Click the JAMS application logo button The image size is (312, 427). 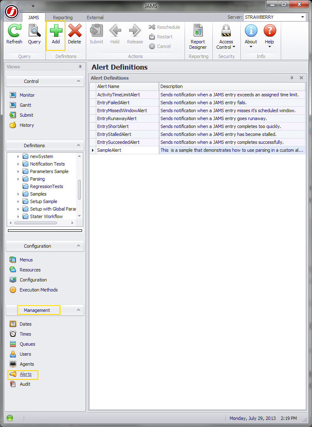click(x=12, y=12)
